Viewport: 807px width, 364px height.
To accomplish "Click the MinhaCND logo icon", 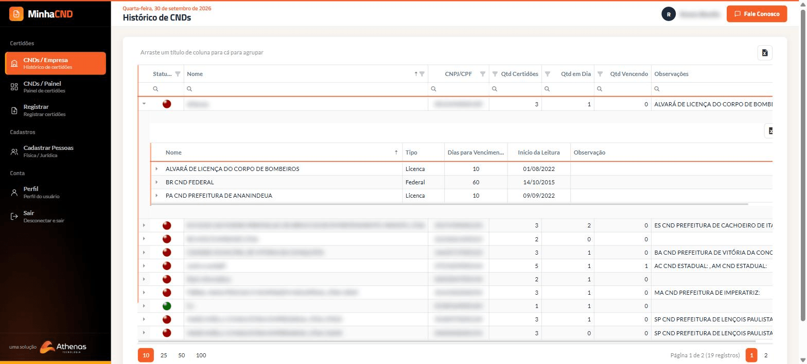I will [x=16, y=14].
